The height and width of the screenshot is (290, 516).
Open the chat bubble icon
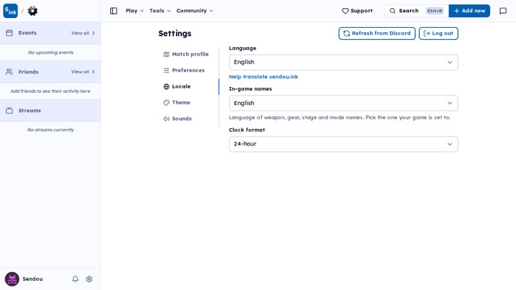[x=503, y=11]
